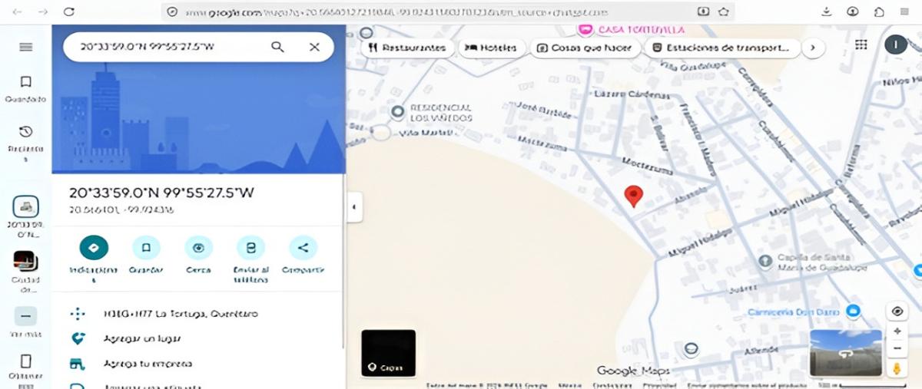Zoom out with the minus button

click(897, 348)
